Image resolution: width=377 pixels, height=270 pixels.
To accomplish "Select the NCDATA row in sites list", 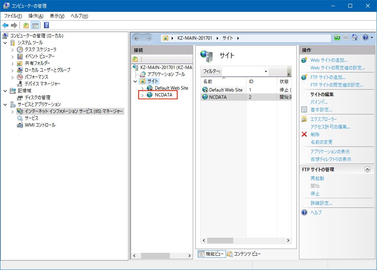I will coord(246,97).
